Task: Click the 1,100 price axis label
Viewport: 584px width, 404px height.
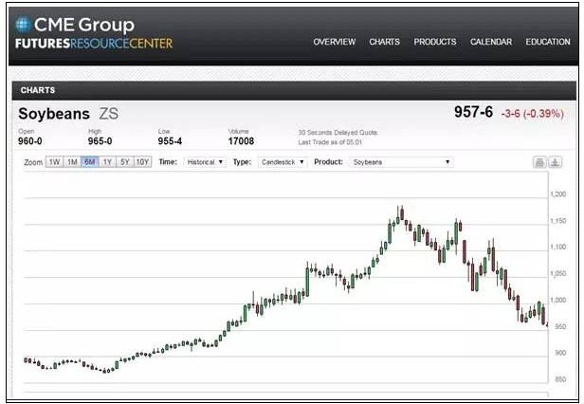Action: 557,248
